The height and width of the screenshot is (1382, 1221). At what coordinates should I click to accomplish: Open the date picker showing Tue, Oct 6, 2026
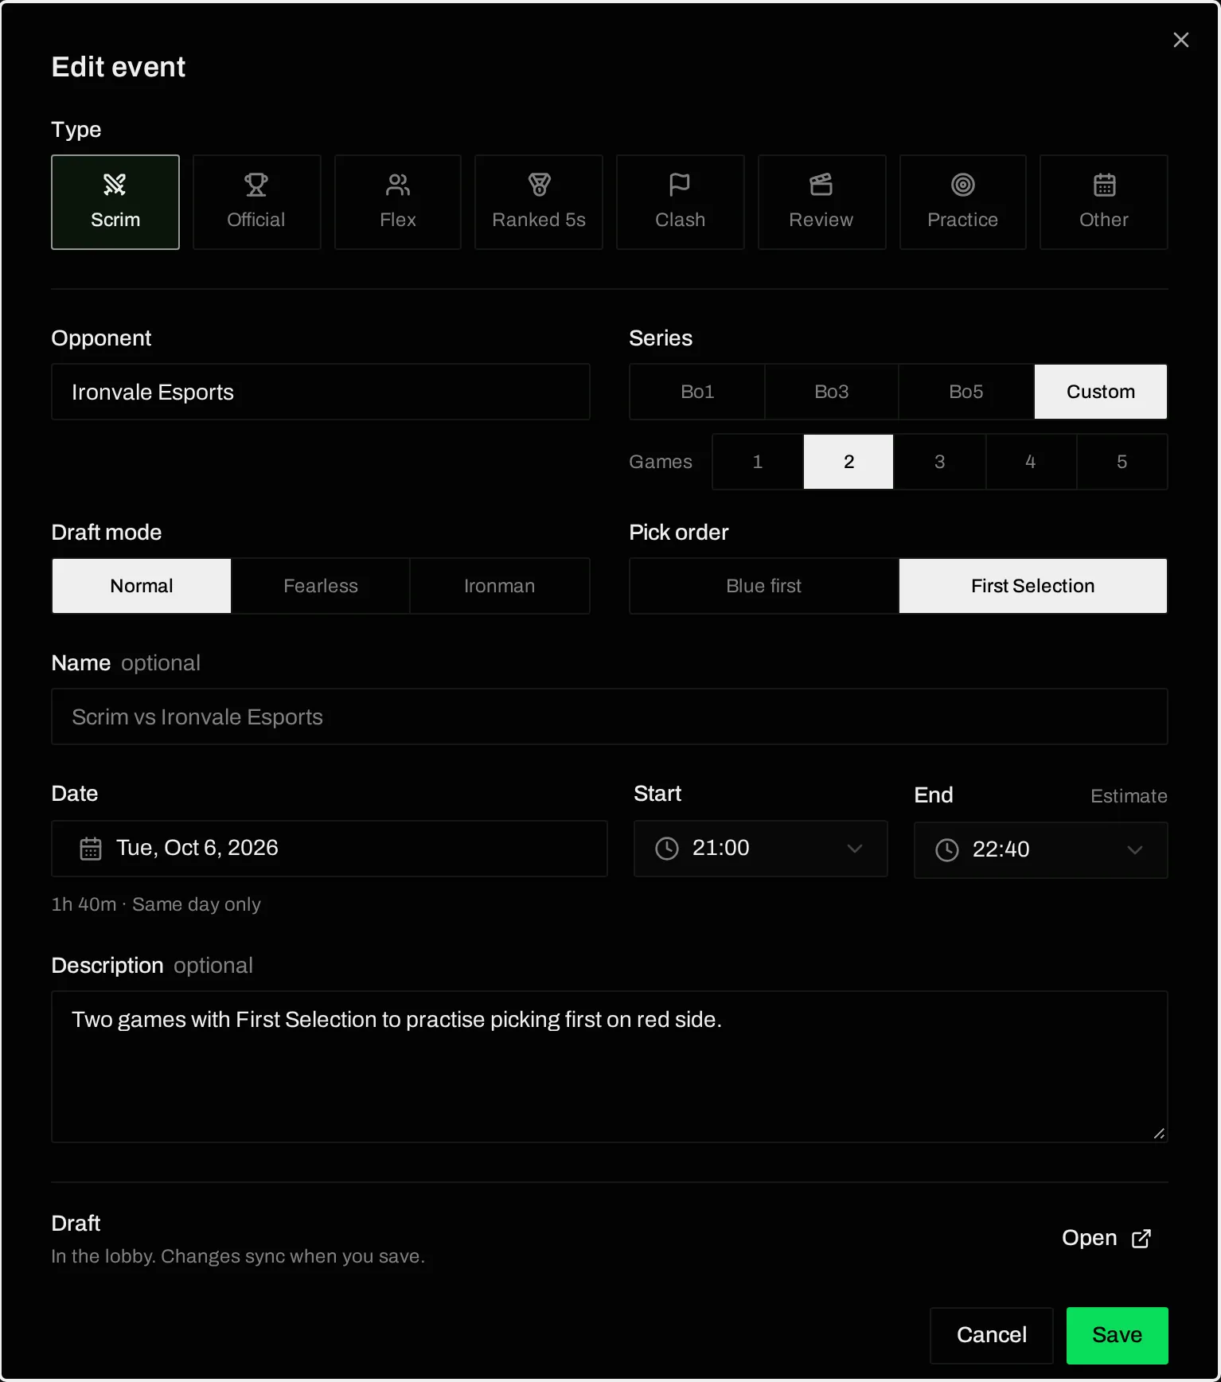click(x=330, y=849)
